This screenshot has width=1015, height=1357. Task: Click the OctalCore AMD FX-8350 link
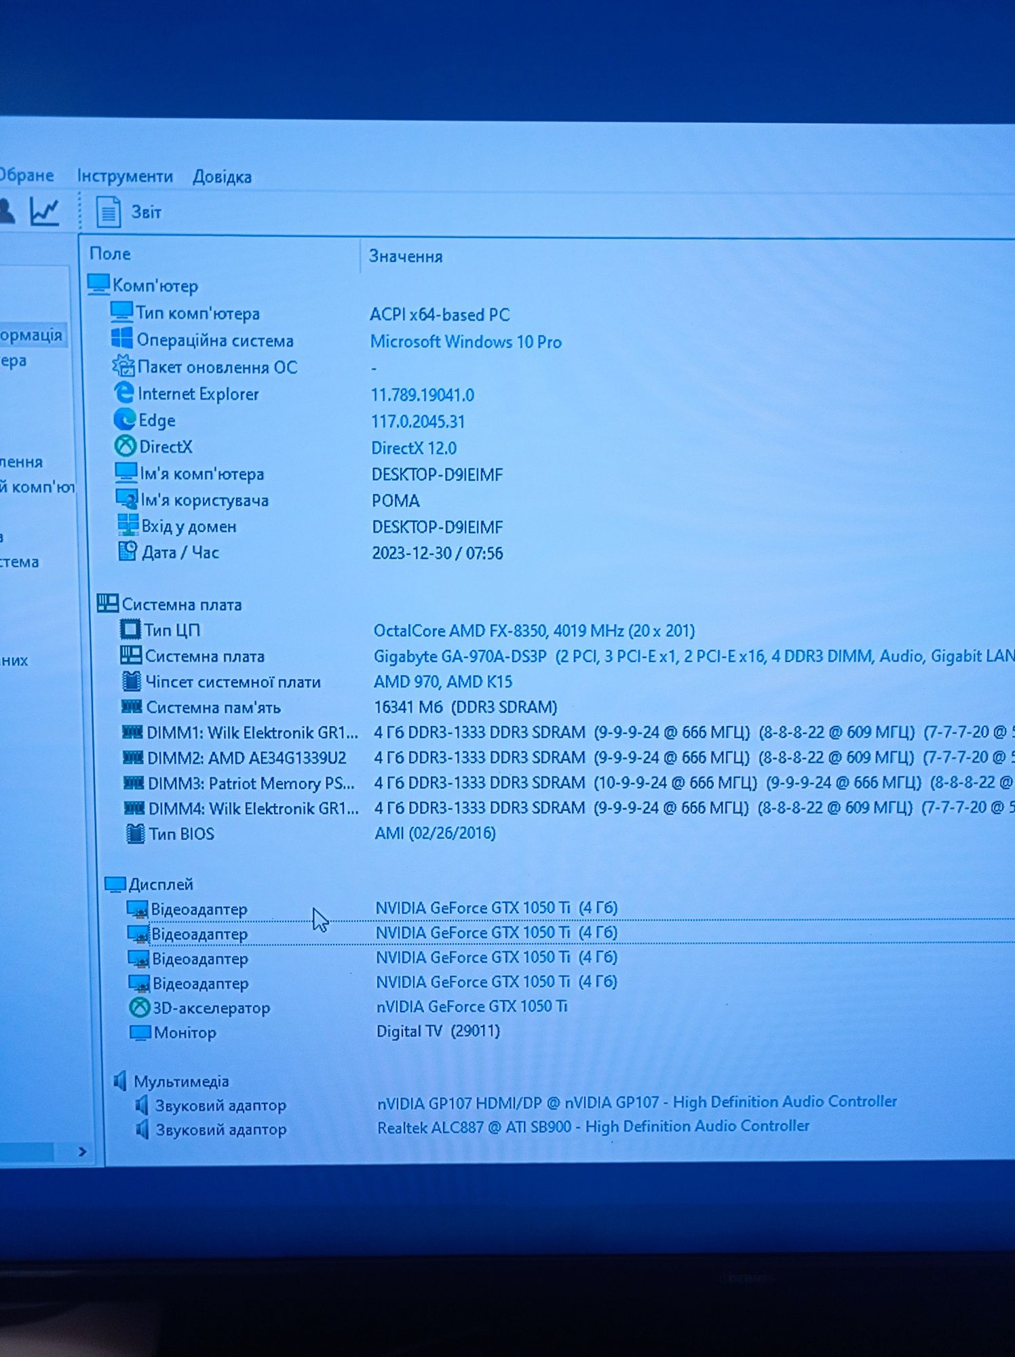[535, 630]
